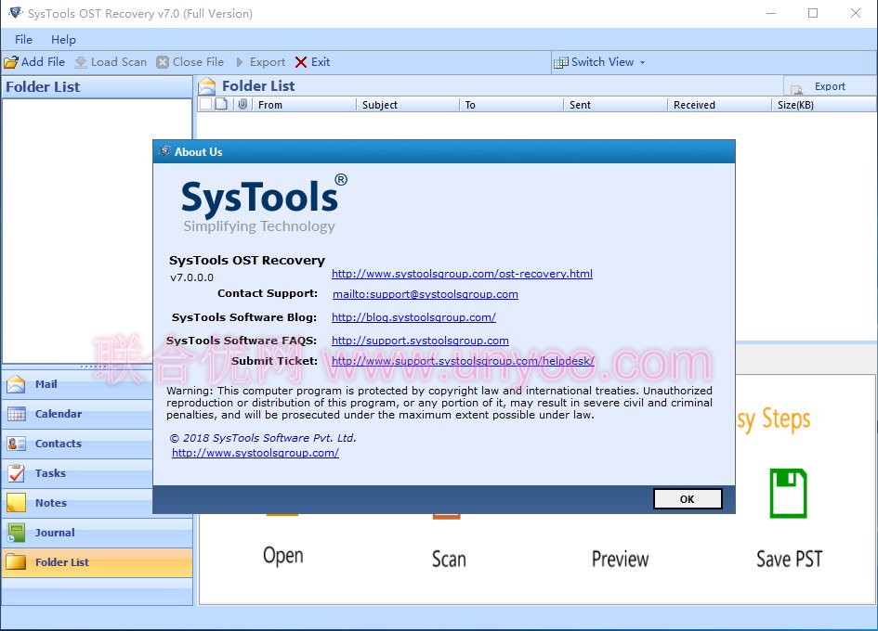Click the attachment paperclip column icon

[x=242, y=104]
